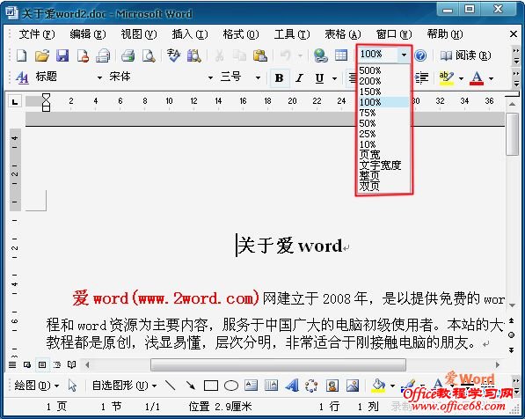Click tab stop type selector on ruler
Viewport: 525px width, 419px height.
click(x=15, y=101)
